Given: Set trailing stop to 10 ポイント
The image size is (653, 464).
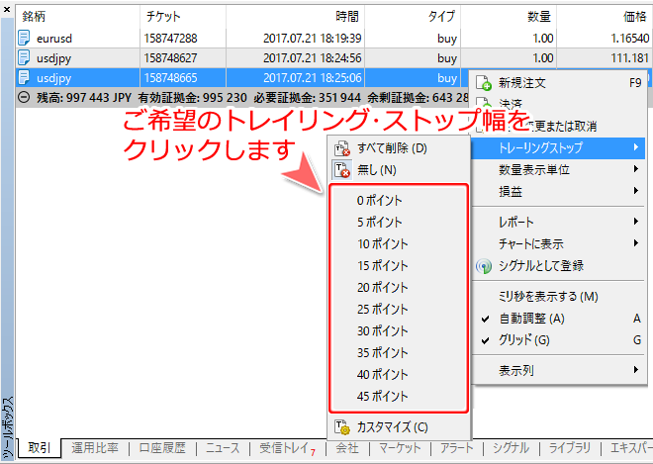Looking at the screenshot, I should point(399,244).
